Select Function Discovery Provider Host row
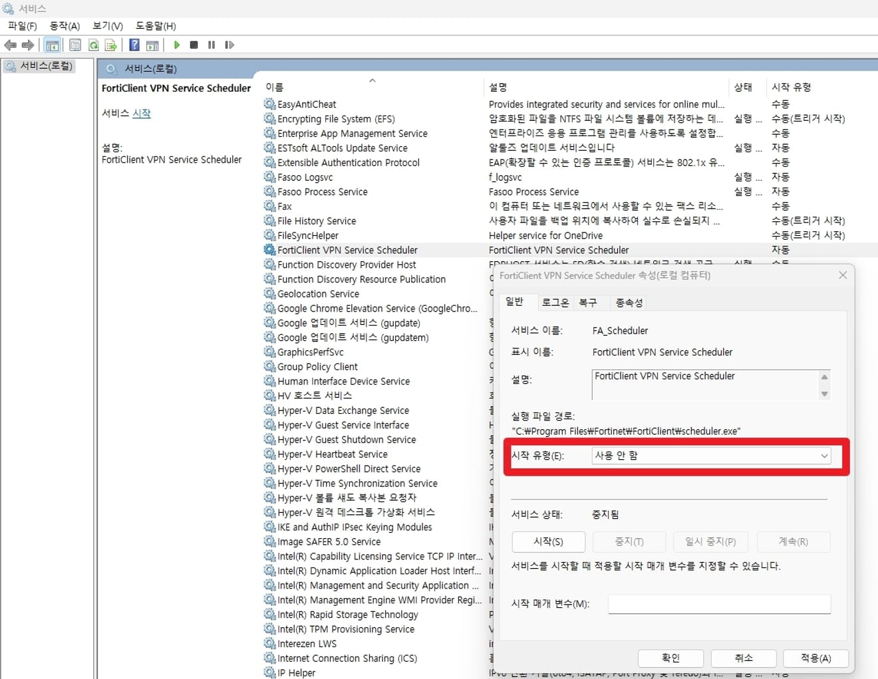Screen dimensions: 878x679 347,265
